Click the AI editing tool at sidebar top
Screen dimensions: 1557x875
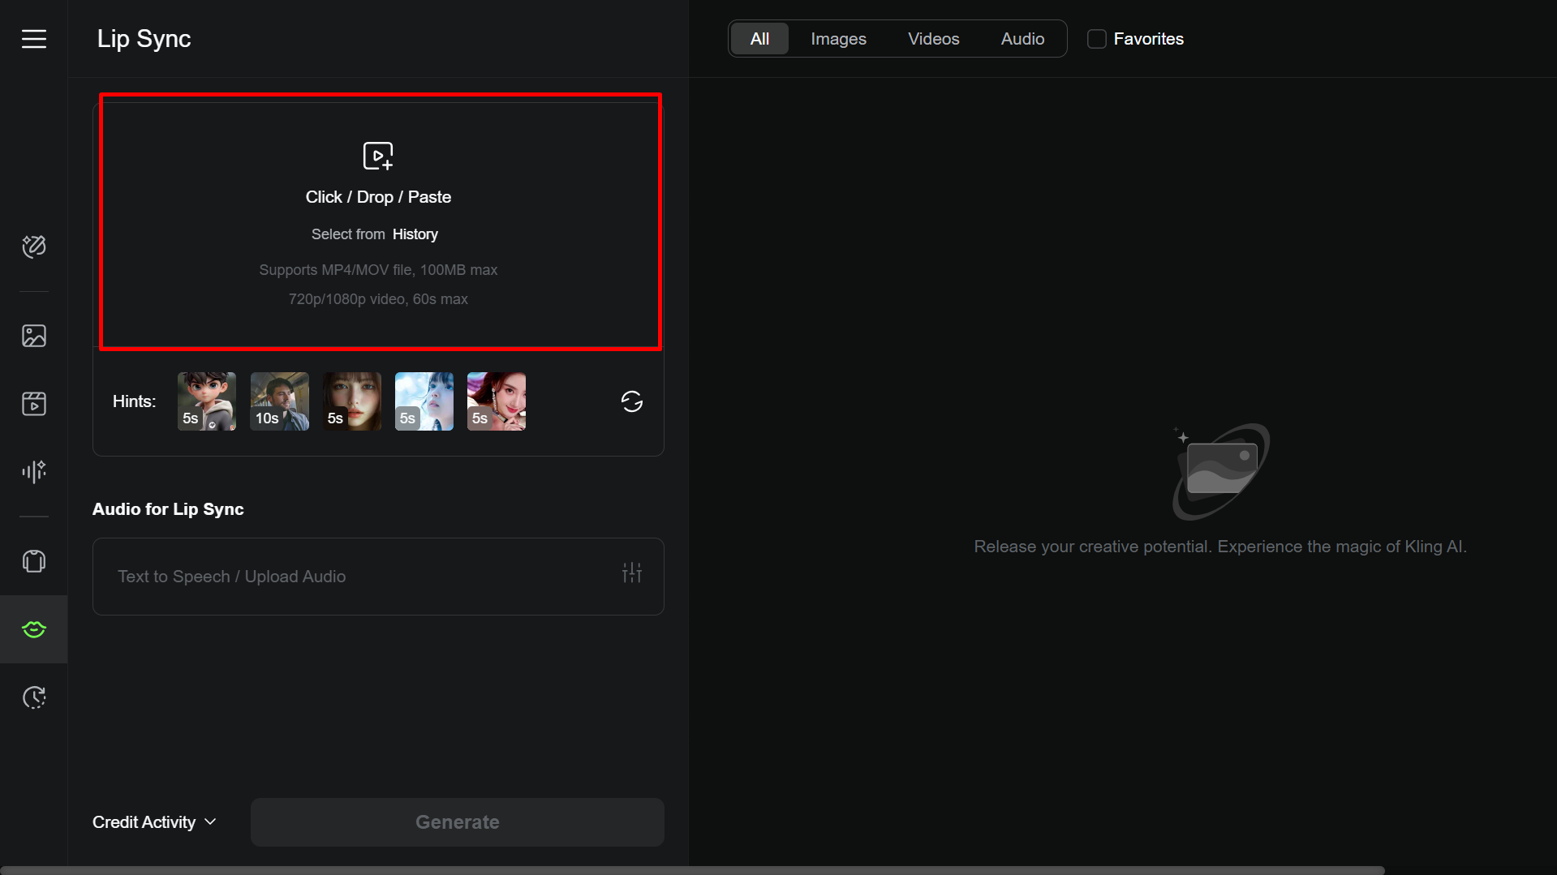33,247
